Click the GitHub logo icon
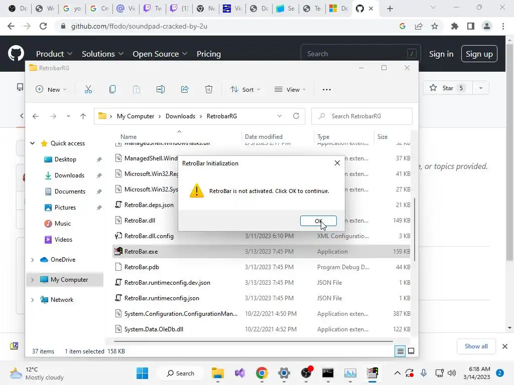 [x=16, y=53]
